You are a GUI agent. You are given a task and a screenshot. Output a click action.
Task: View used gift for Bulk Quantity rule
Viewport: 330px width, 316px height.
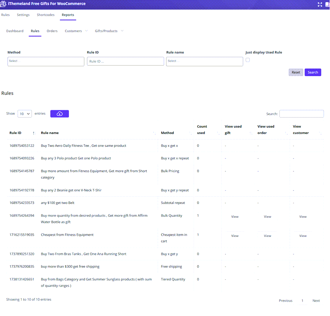(x=235, y=217)
